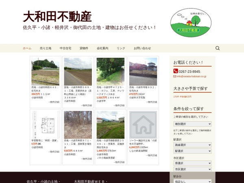The height and width of the screenshot is (183, 244).
Task: Open the search magnifier icon in navigation bar
Action: tap(218, 48)
